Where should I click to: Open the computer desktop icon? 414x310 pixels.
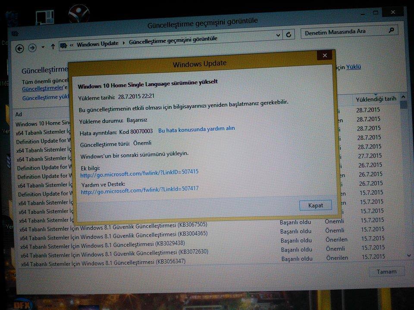pos(45,17)
